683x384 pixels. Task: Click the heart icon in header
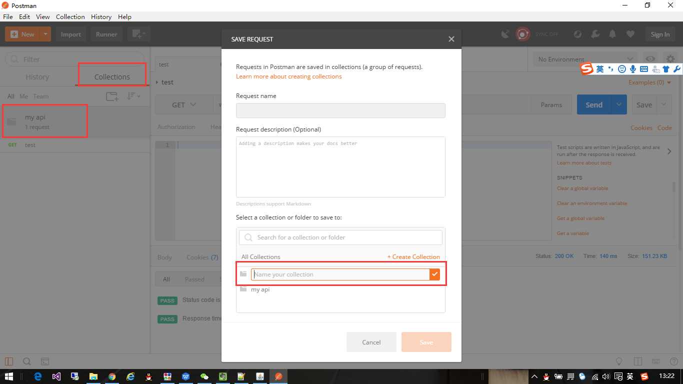click(x=630, y=34)
